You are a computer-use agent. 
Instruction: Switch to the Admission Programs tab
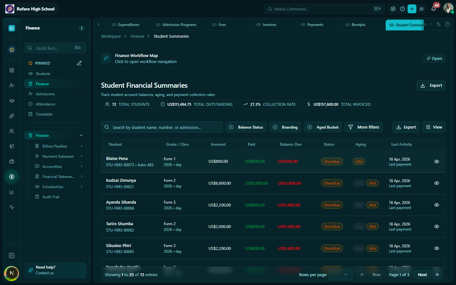(176, 24)
